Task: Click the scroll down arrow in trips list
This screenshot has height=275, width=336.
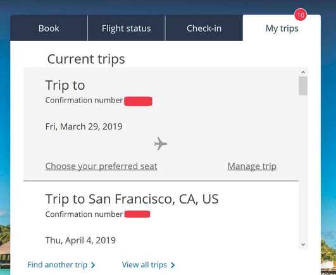Action: pyautogui.click(x=303, y=245)
